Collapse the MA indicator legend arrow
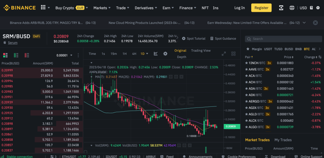Image resolution: width=324 pixels, height=158 pixels. [x=91, y=77]
